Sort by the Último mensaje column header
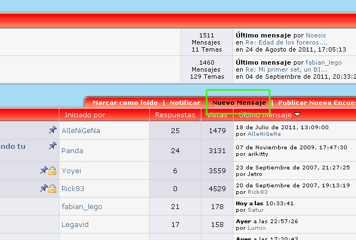This screenshot has width=356, height=240. (x=266, y=115)
